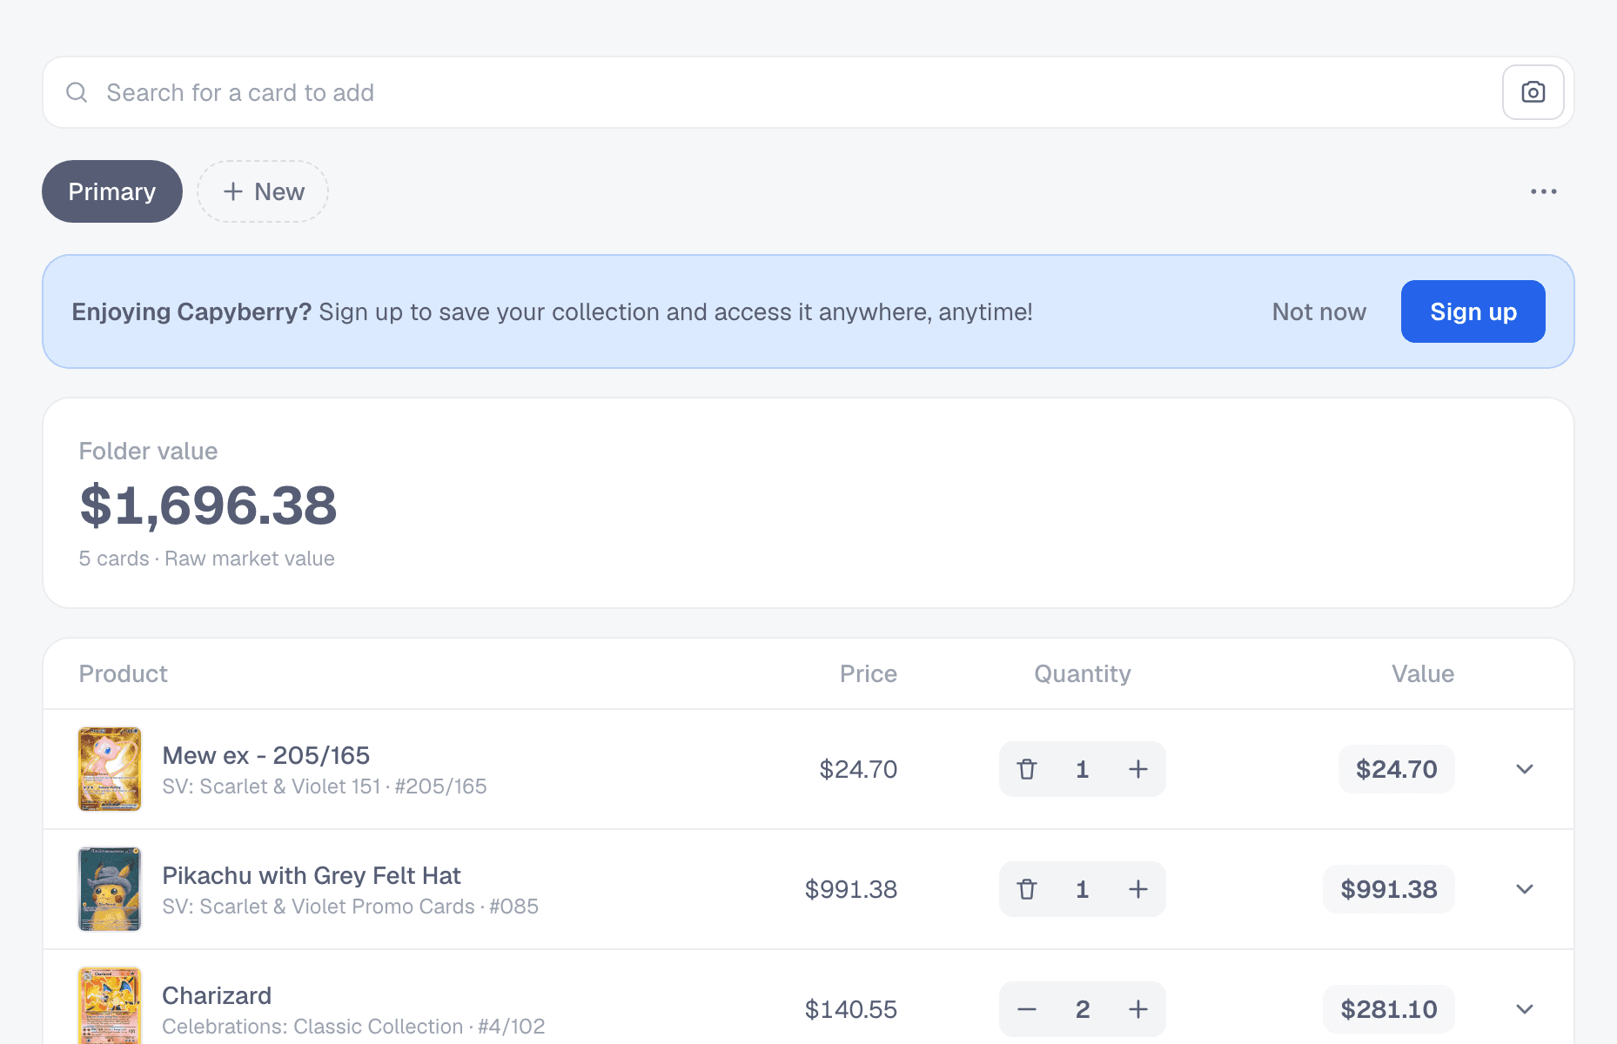Click the Charizard card title

coord(217,995)
